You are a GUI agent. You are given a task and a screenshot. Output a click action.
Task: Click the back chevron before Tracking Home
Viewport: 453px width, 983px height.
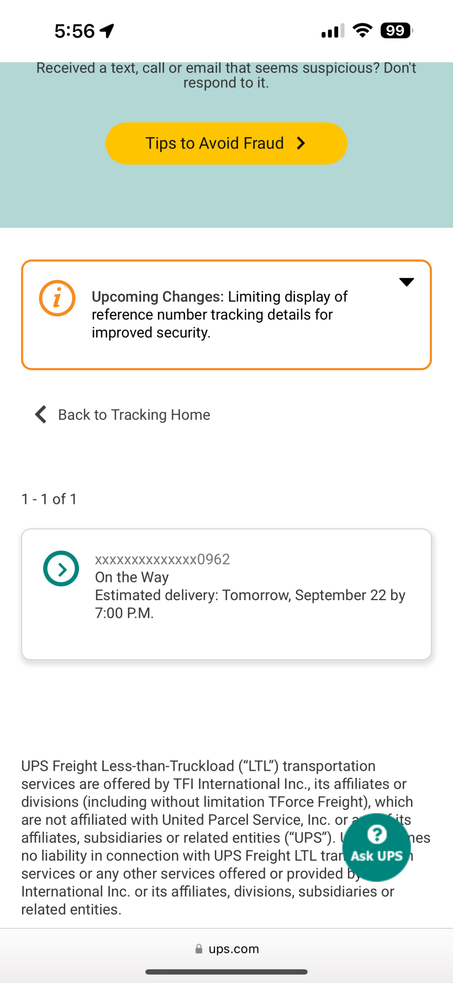point(41,414)
